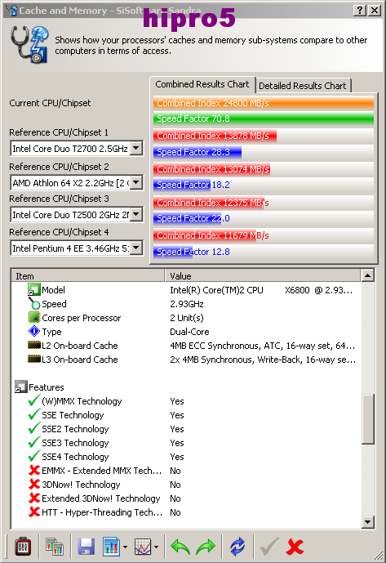Click green Speed Factor 70.8 bar
The image size is (386, 563).
(264, 118)
